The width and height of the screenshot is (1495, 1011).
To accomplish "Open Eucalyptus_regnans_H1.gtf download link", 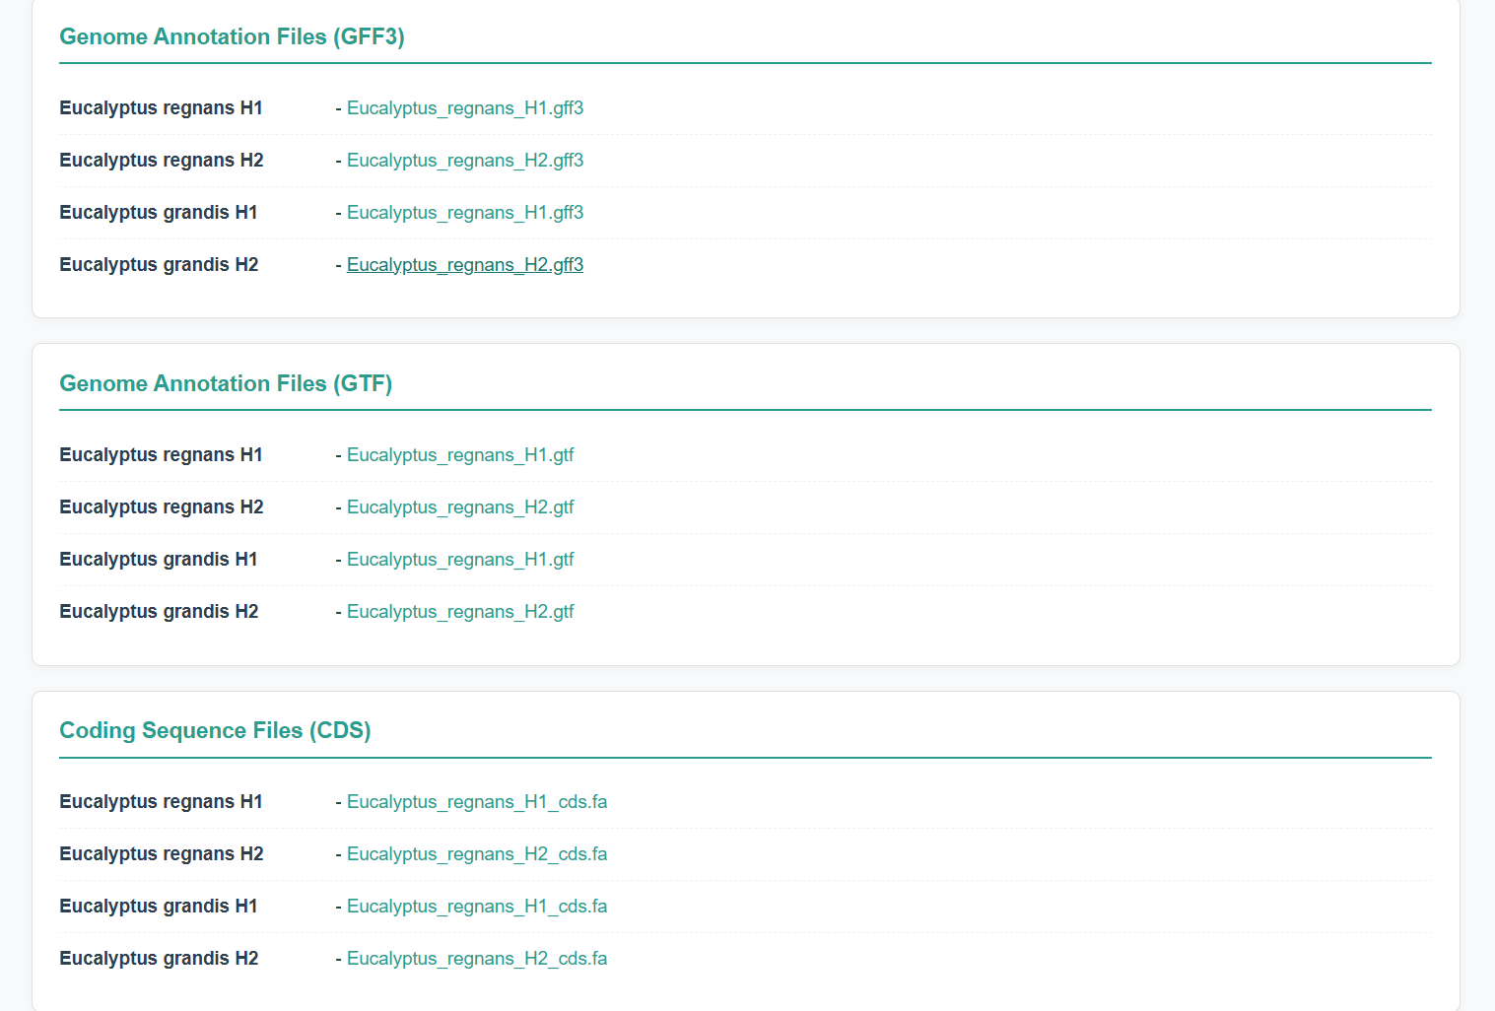I will pyautogui.click(x=459, y=455).
